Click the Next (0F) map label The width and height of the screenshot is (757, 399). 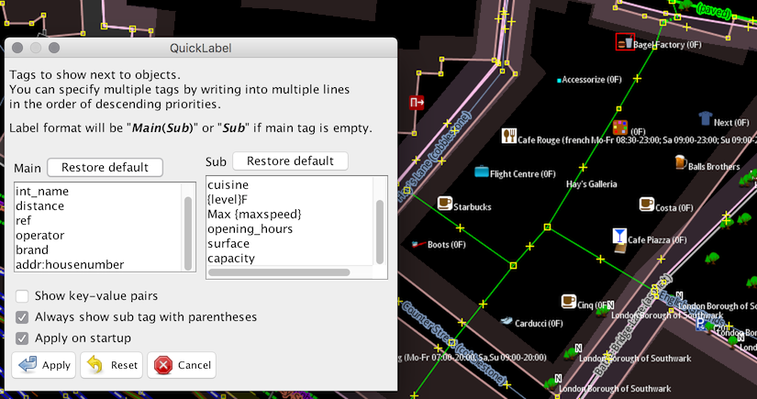[731, 123]
